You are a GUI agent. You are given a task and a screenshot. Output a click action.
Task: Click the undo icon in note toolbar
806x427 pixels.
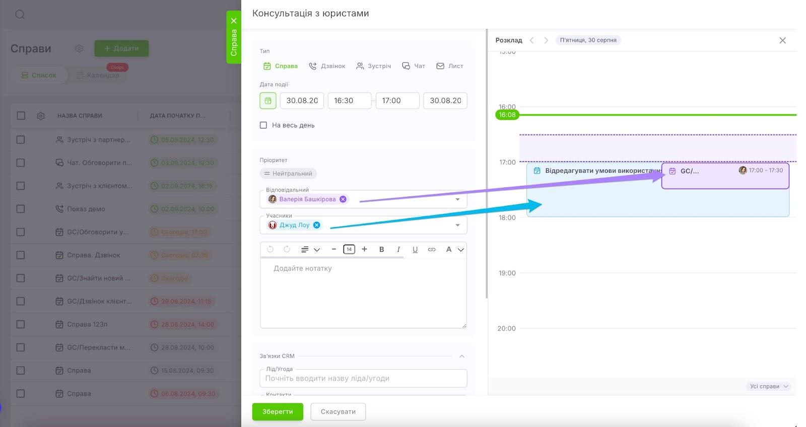point(270,249)
